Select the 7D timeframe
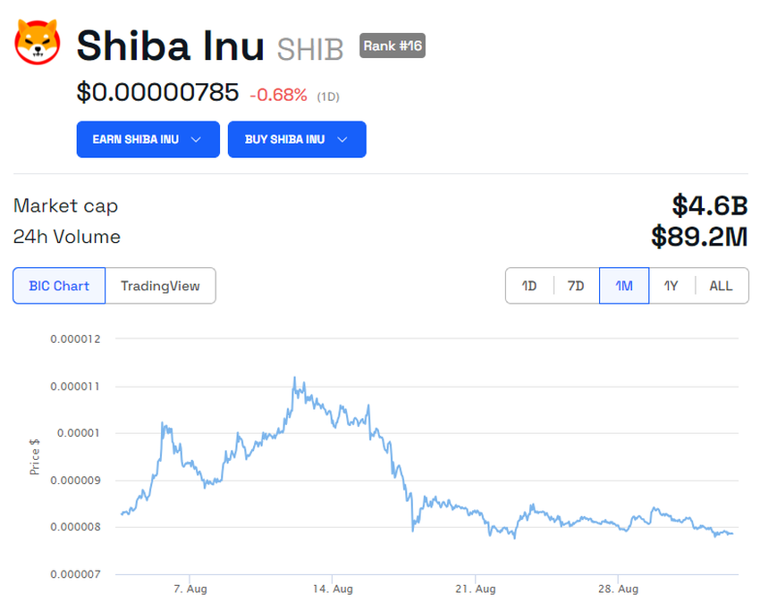The width and height of the screenshot is (760, 610). pos(576,286)
